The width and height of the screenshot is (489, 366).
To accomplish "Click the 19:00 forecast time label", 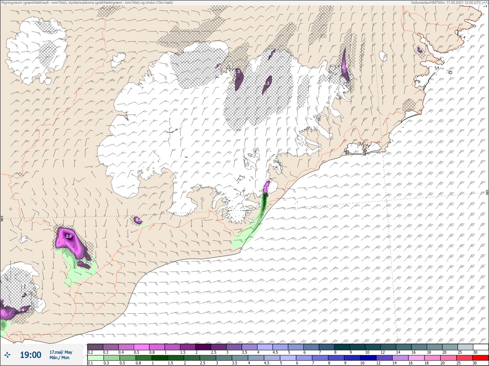I will pyautogui.click(x=31, y=355).
